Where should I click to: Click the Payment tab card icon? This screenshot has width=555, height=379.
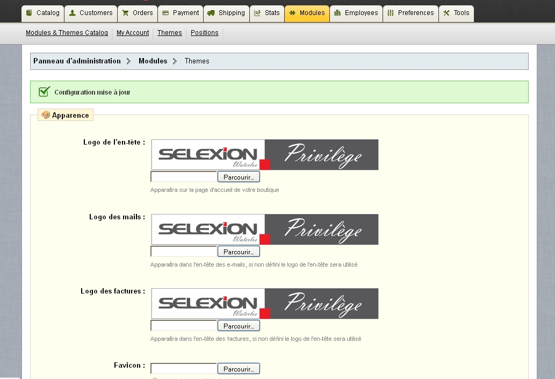pos(165,13)
